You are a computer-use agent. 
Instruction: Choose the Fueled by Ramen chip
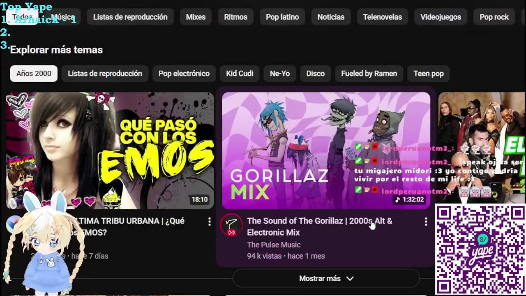tap(369, 74)
